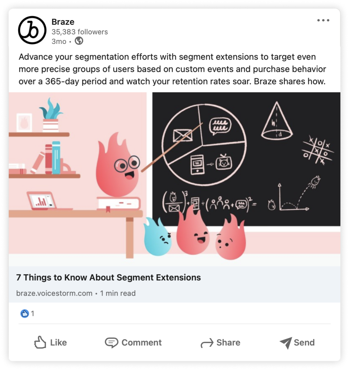Image resolution: width=349 pixels, height=370 pixels.
Task: Click the Share arrow icon
Action: click(x=207, y=343)
